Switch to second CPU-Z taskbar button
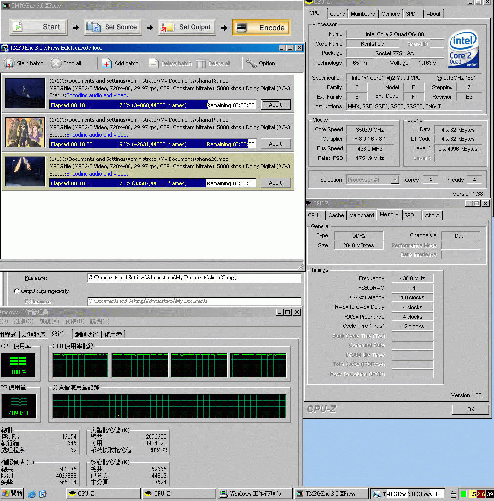The width and height of the screenshot is (494, 501). (x=179, y=494)
